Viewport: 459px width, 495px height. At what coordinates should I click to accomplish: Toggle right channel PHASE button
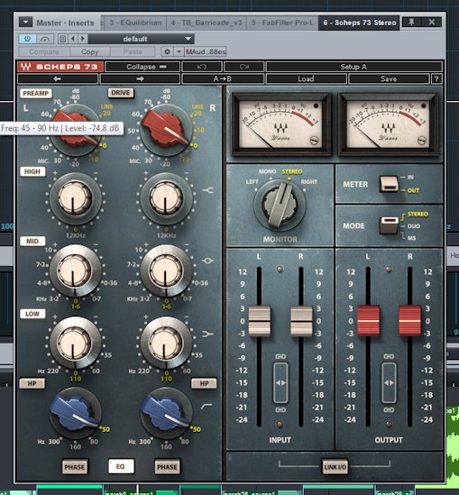[168, 466]
